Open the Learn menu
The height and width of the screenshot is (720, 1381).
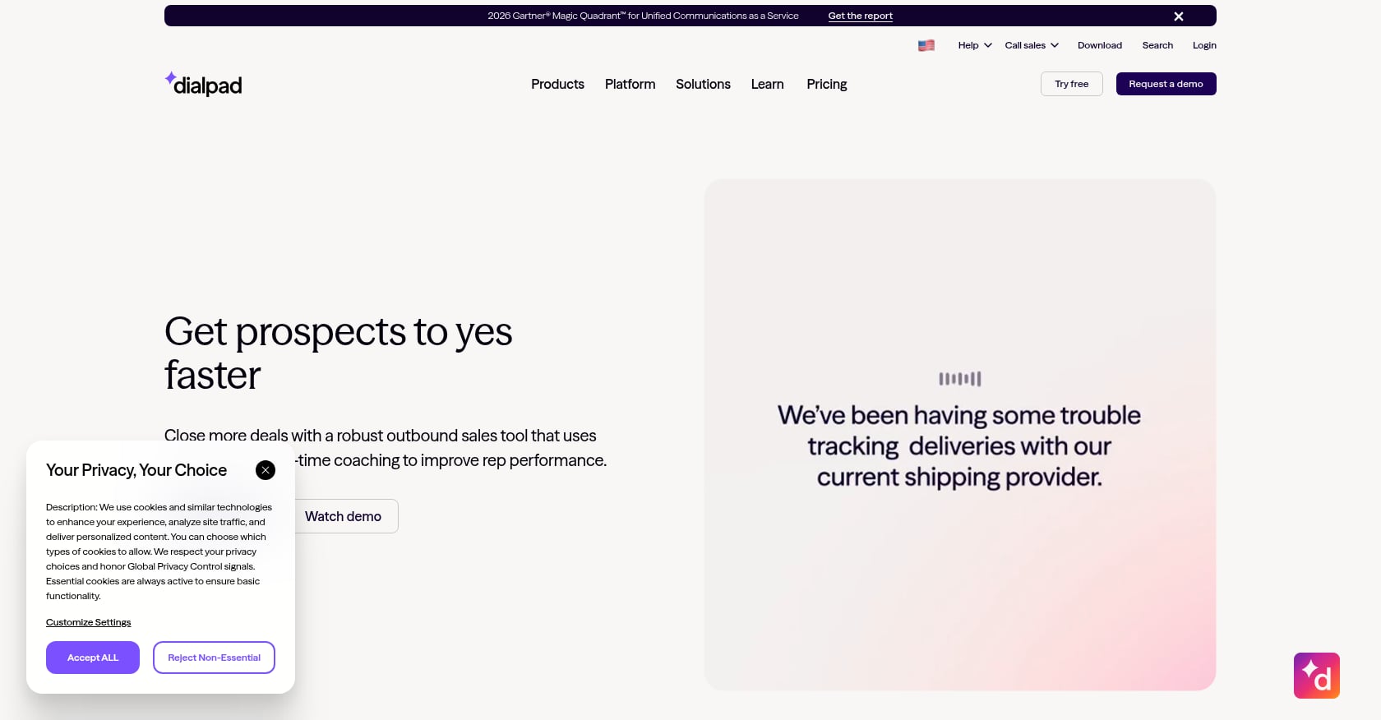coord(768,84)
